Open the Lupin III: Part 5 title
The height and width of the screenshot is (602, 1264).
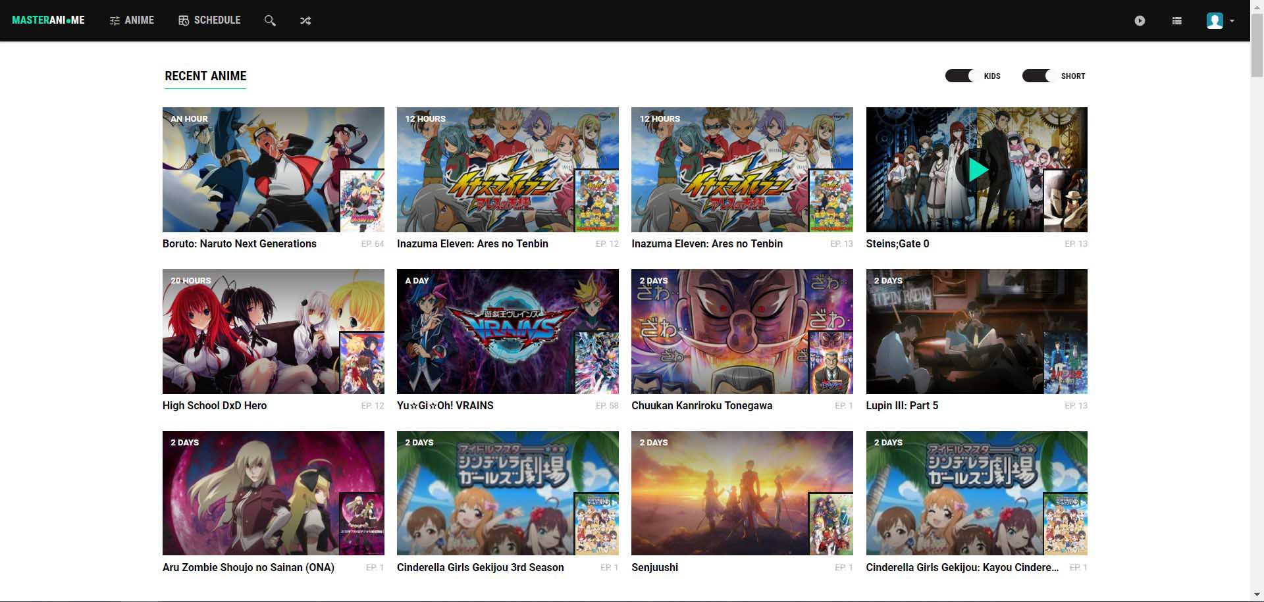point(902,405)
